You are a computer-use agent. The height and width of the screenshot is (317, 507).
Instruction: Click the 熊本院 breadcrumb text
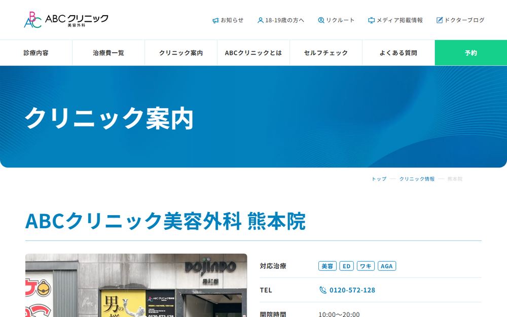click(x=455, y=179)
